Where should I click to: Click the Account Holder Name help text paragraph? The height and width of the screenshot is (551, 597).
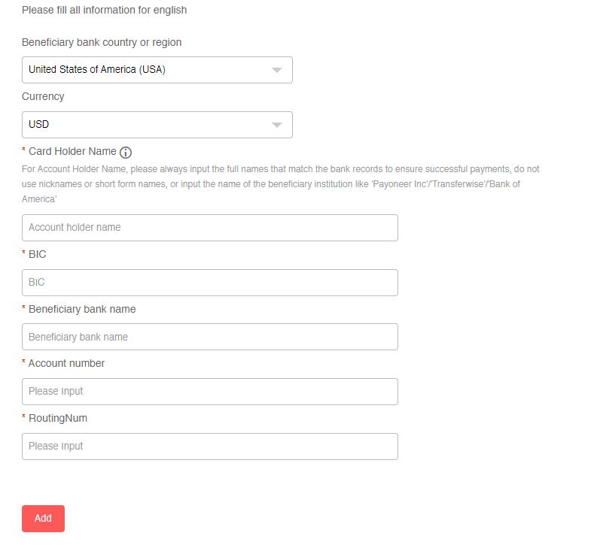pos(280,184)
